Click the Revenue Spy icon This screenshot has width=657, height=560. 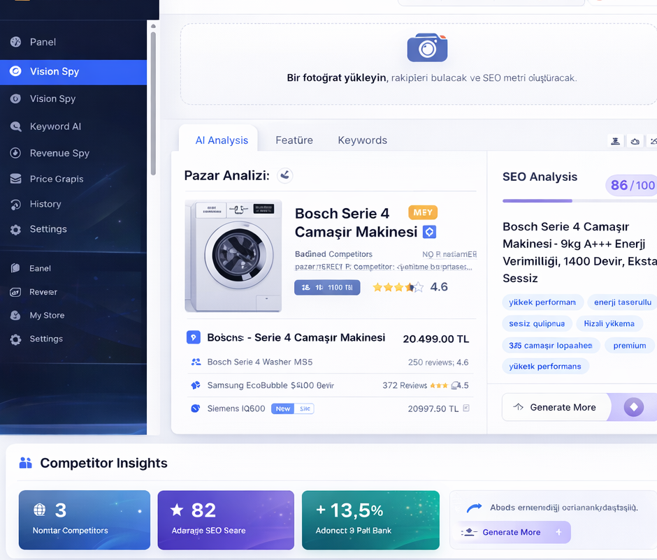coord(15,153)
